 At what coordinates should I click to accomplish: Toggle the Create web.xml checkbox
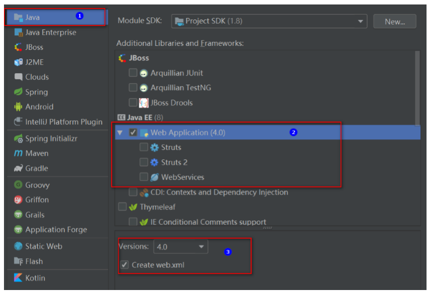[x=124, y=265]
